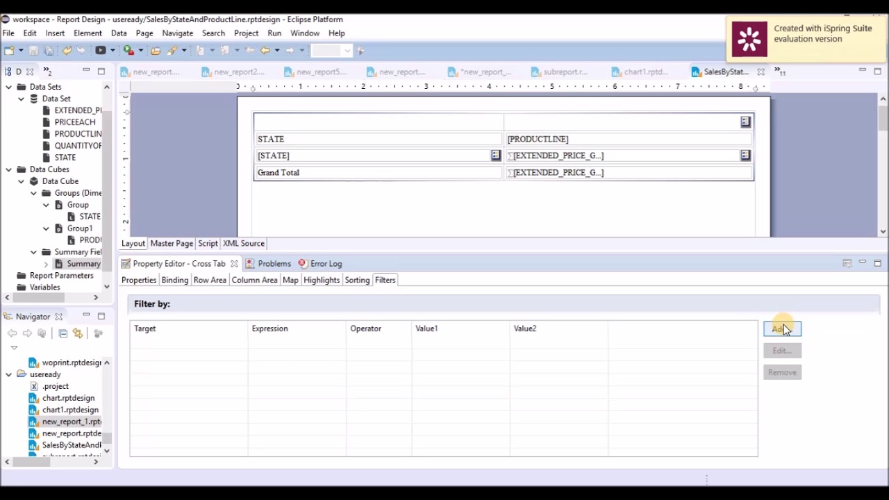Close the Navigator view tab

(x=58, y=317)
